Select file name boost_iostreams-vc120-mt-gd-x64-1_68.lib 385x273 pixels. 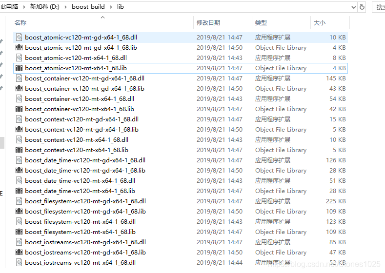85,253
